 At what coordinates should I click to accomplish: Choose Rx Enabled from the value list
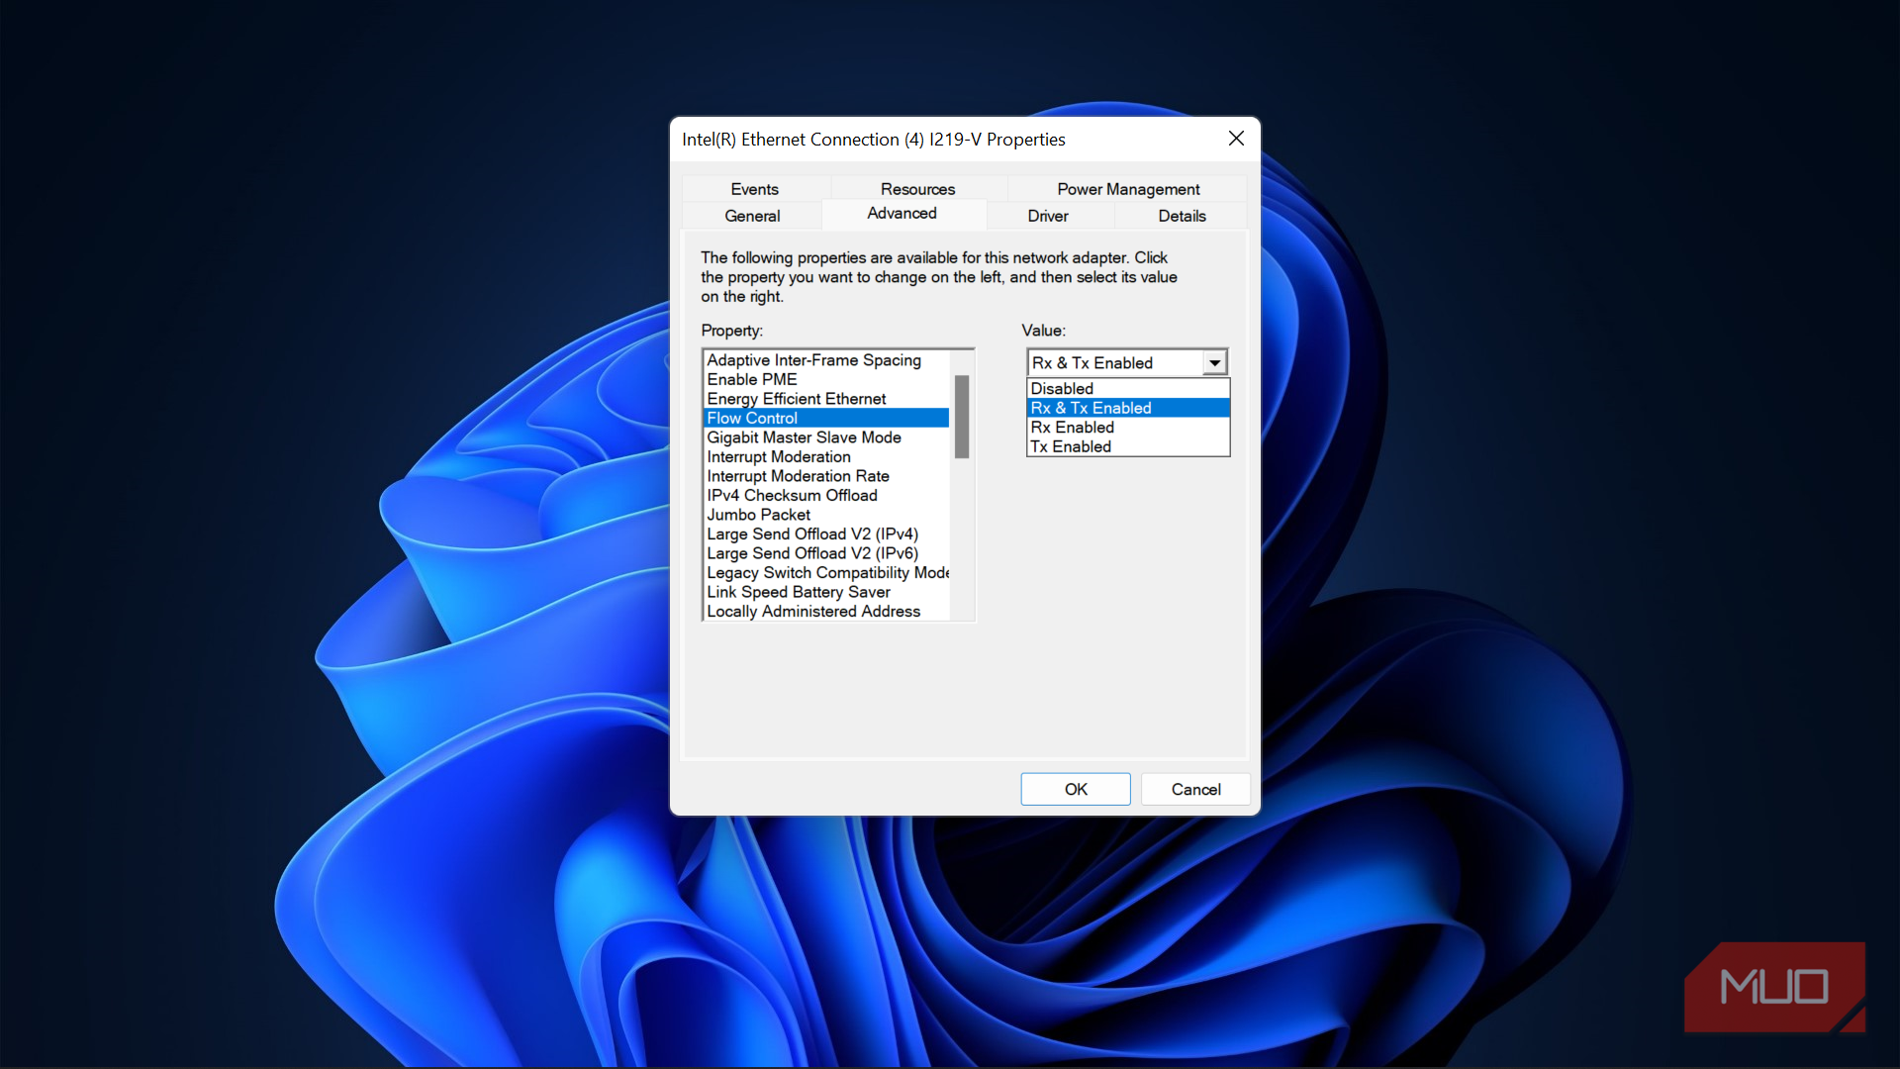(1128, 428)
